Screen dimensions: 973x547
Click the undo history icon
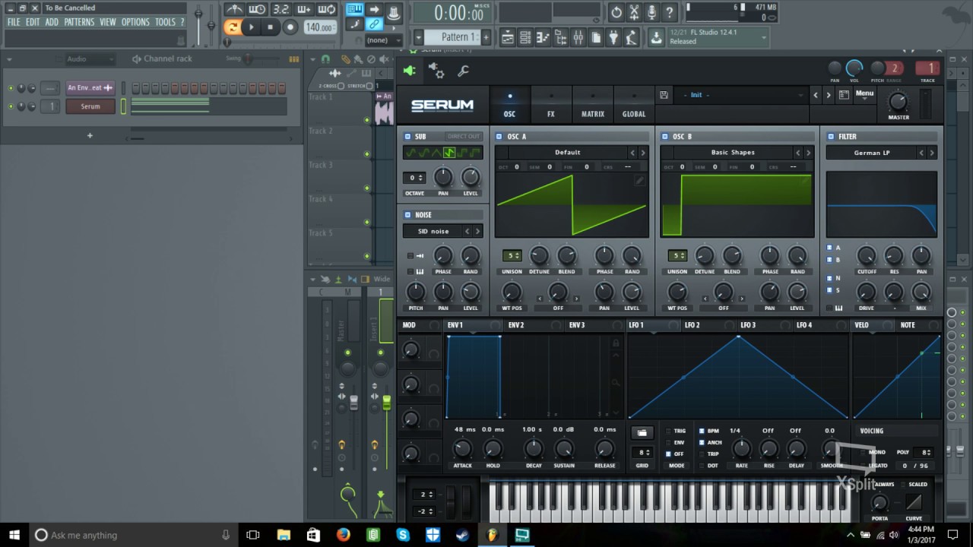(x=616, y=12)
